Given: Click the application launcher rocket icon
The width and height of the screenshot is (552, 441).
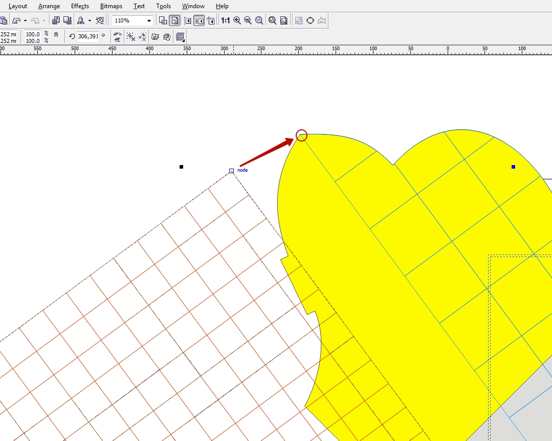Looking at the screenshot, I should [81, 20].
